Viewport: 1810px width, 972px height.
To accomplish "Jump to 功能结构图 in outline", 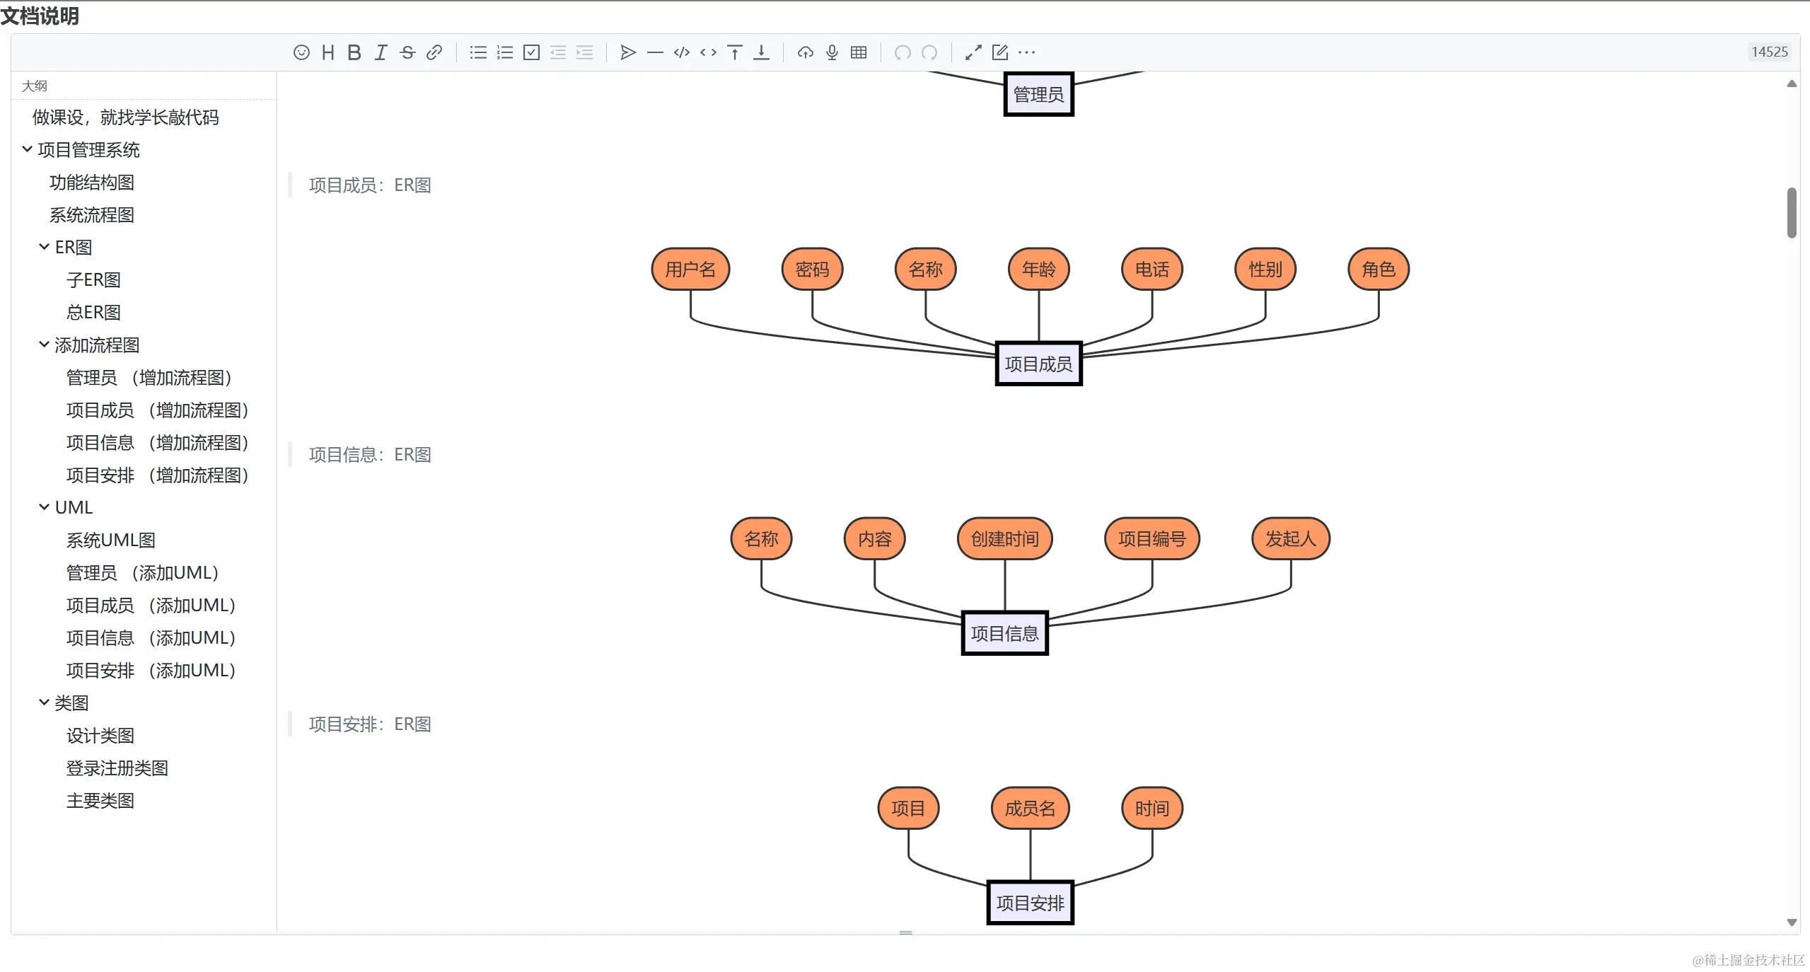I will tap(91, 183).
